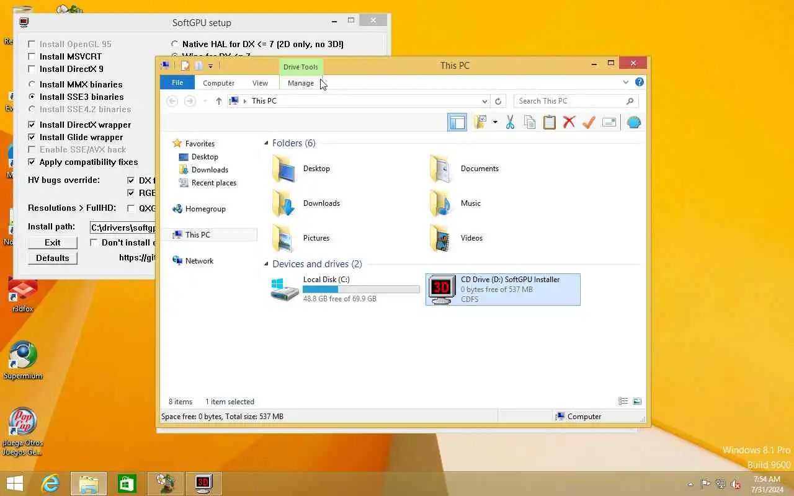Viewport: 794px width, 496px height.
Task: Toggle the preview pane toolbar icon
Action: (x=457, y=122)
